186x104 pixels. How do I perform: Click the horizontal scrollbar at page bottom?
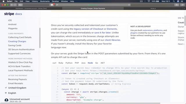pyautogui.click(x=81, y=103)
